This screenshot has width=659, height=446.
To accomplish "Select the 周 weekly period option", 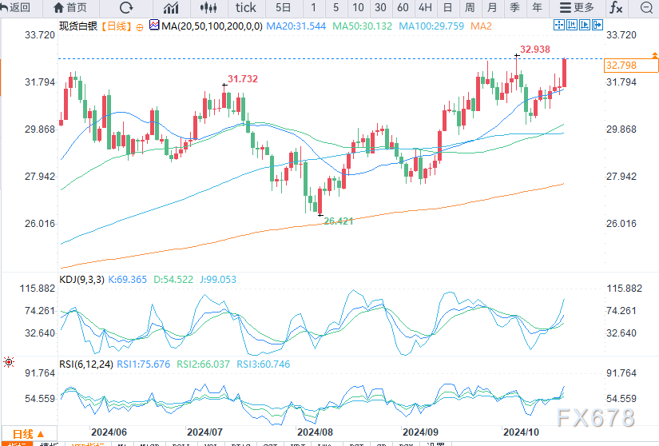I will [x=470, y=8].
